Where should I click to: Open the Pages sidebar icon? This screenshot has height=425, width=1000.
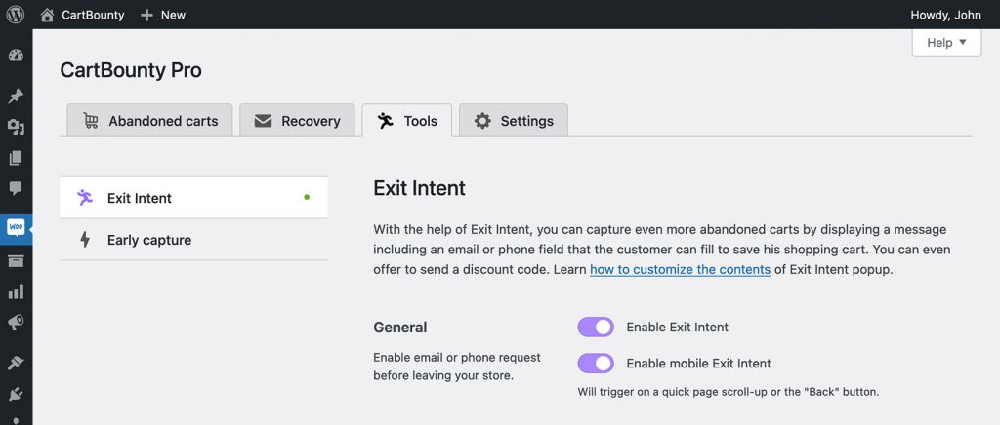click(16, 158)
